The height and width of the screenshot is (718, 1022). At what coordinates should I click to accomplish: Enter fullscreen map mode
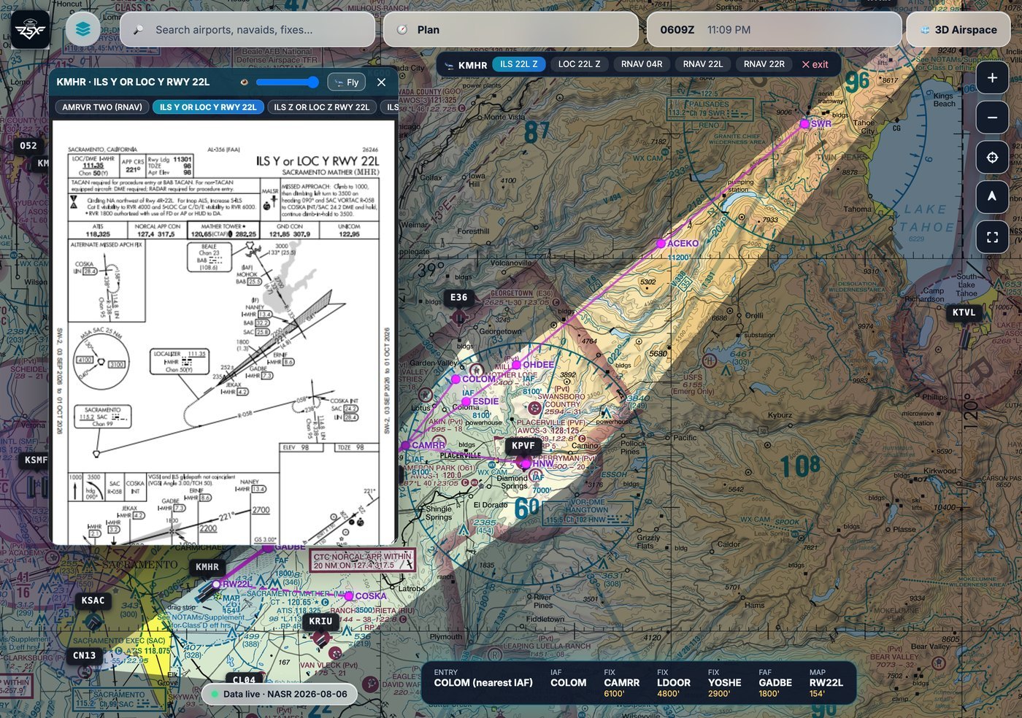[992, 237]
